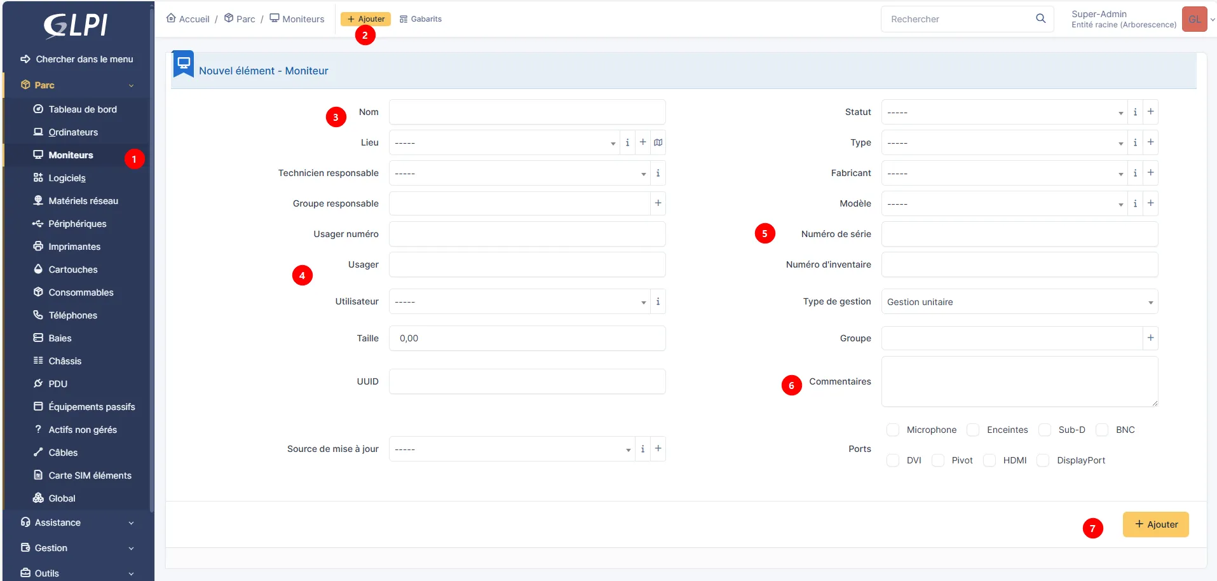Open the Lieu dropdown
The width and height of the screenshot is (1217, 581).
(x=504, y=142)
